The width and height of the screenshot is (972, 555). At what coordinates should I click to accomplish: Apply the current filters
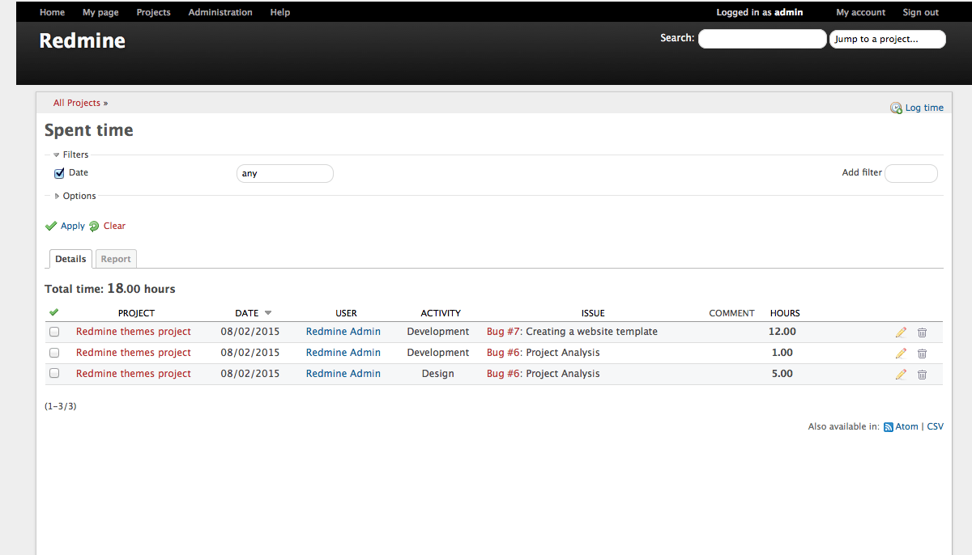click(x=72, y=227)
